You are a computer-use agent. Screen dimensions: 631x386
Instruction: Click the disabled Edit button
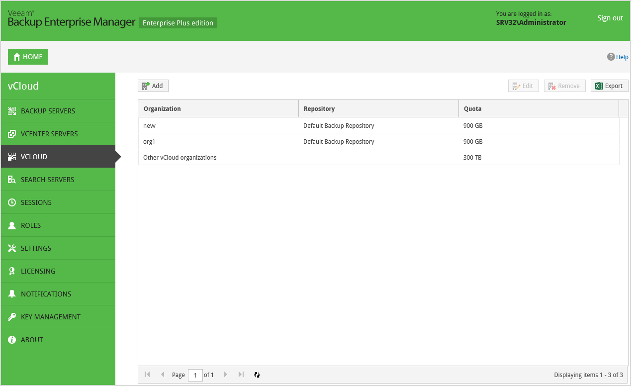click(x=524, y=86)
